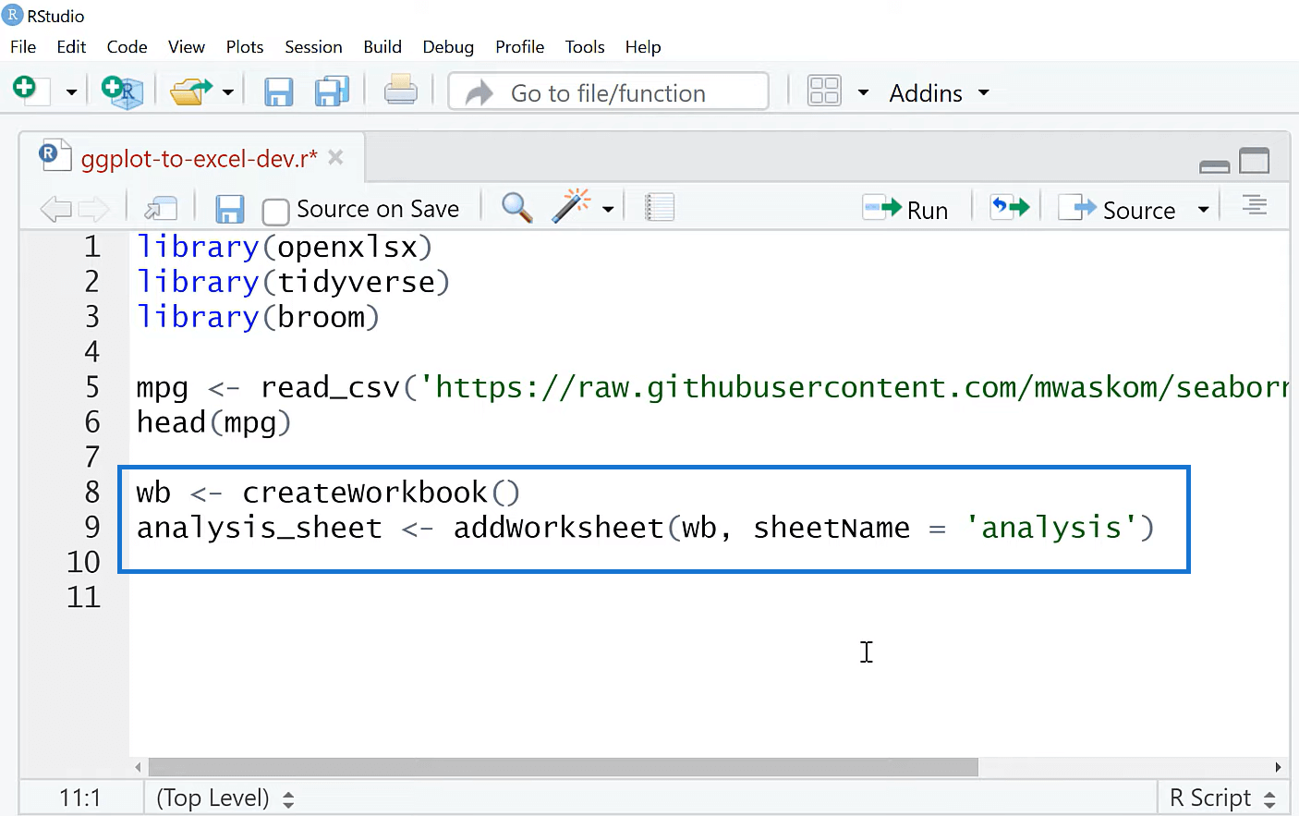
Task: Click on 'wb <- createWorkbook()' line
Action: tap(328, 493)
